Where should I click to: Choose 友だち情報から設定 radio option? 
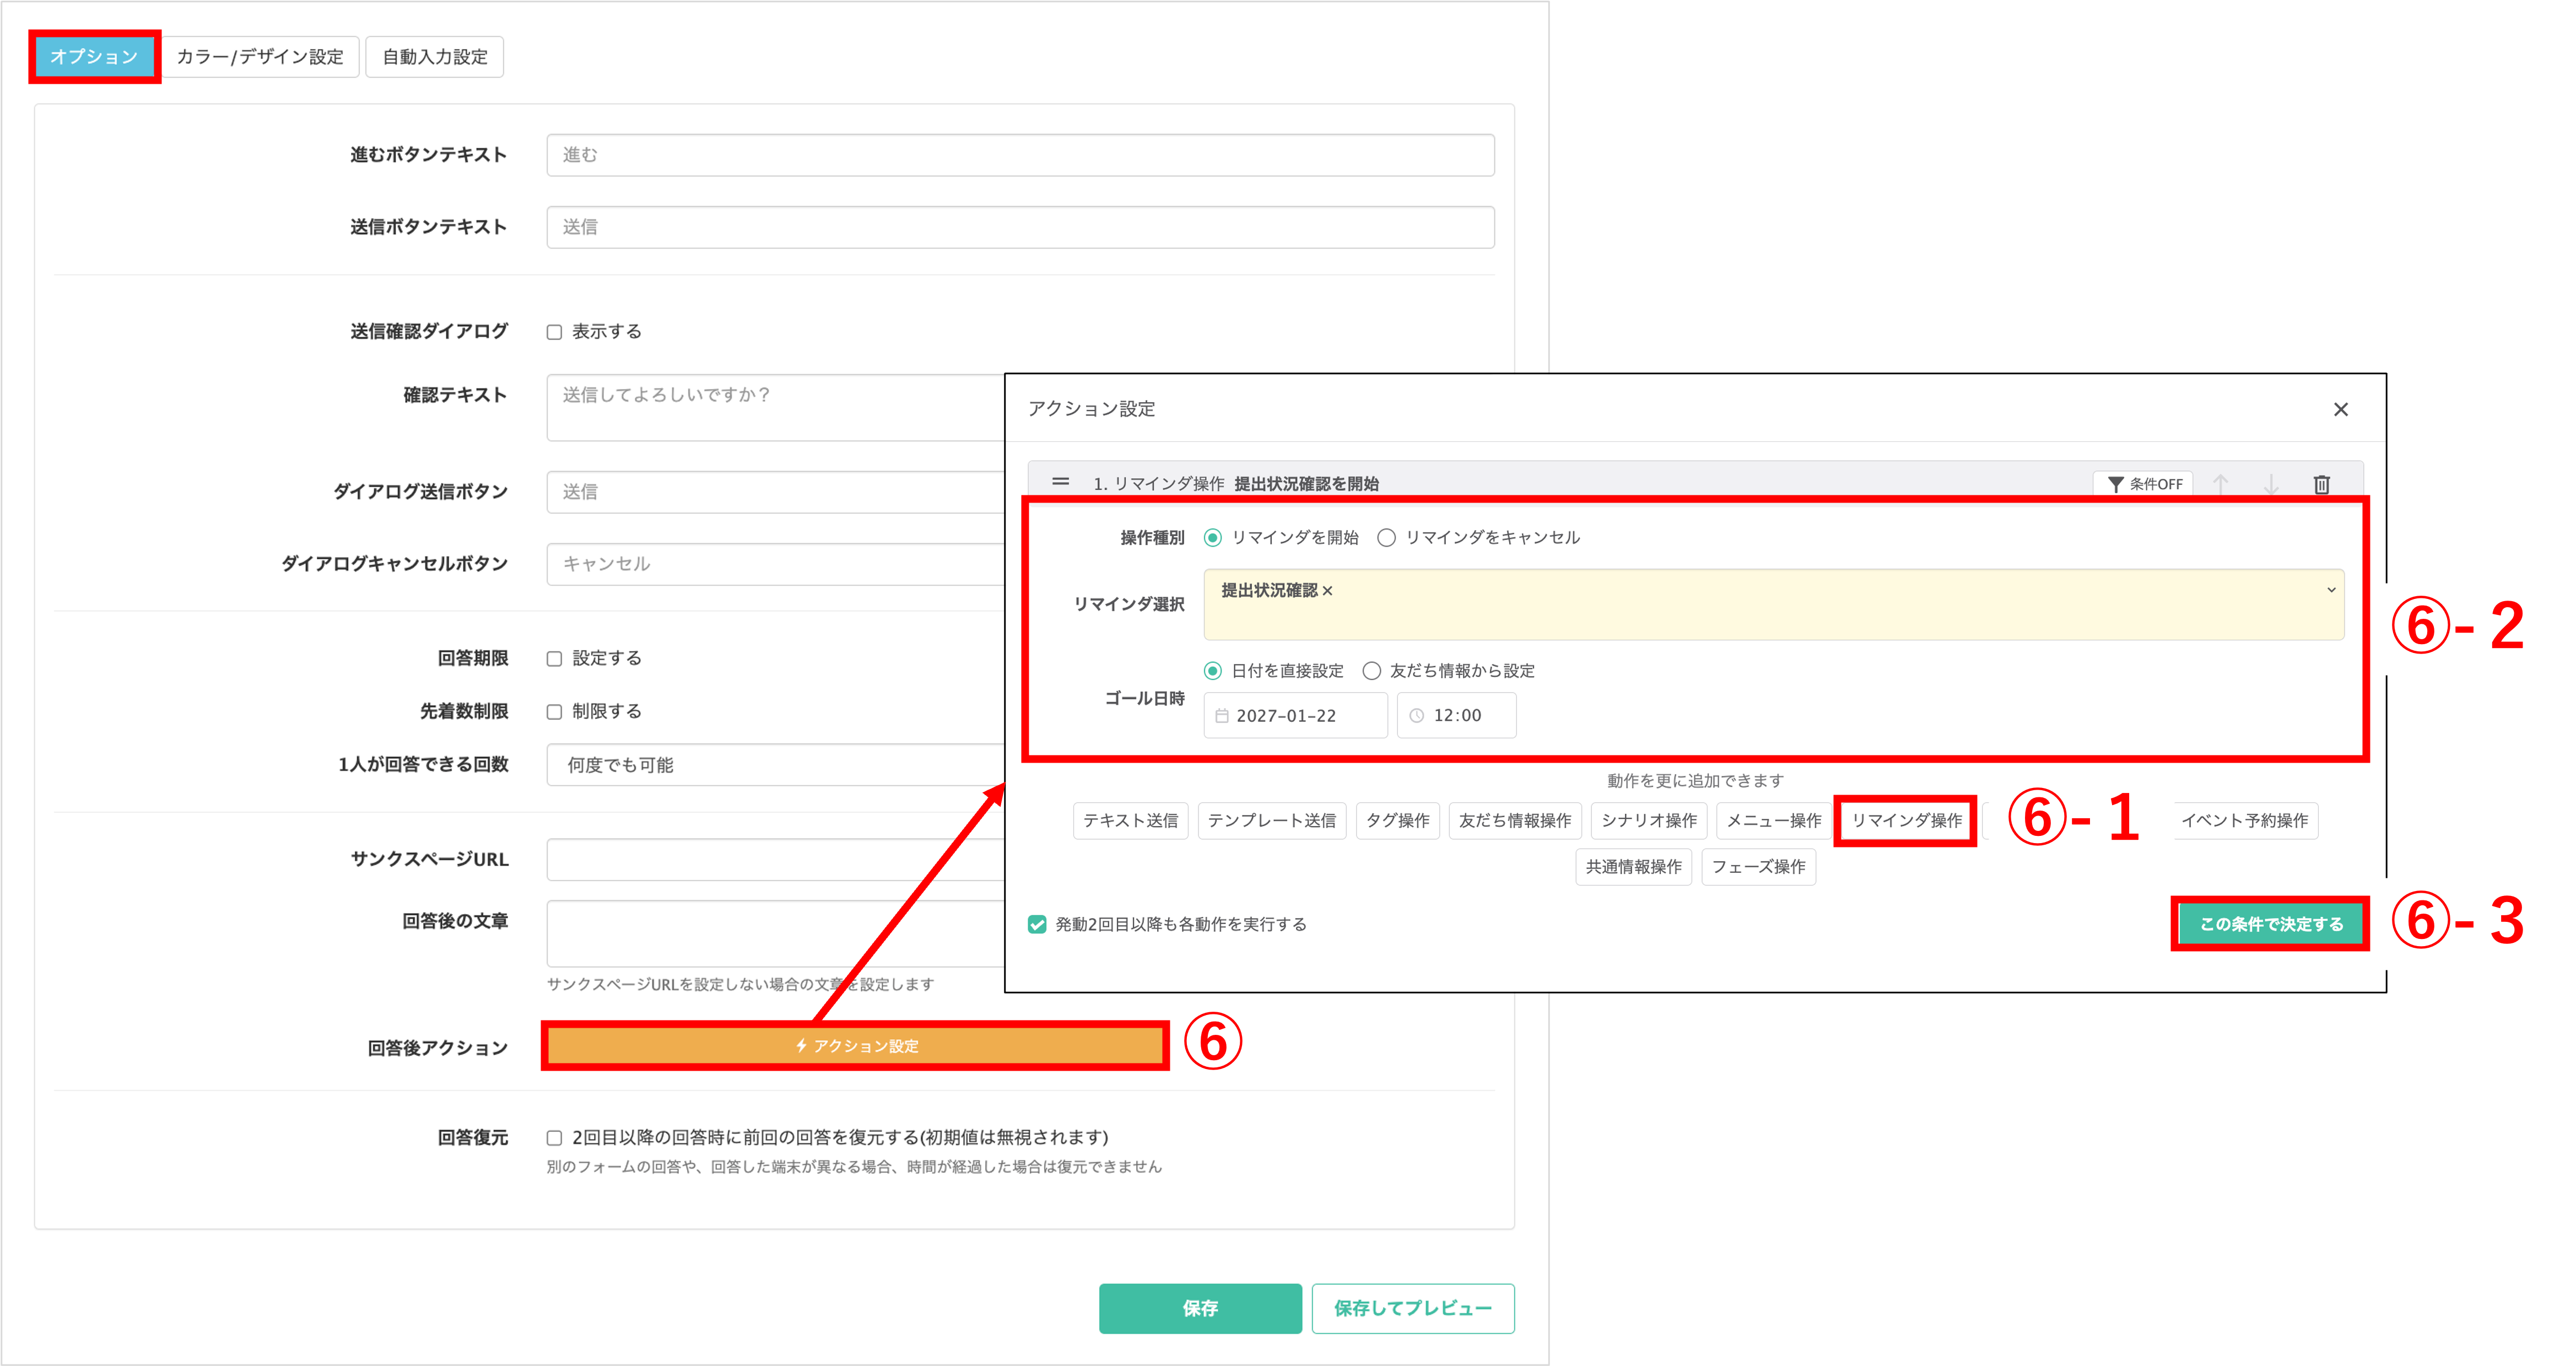[1372, 671]
